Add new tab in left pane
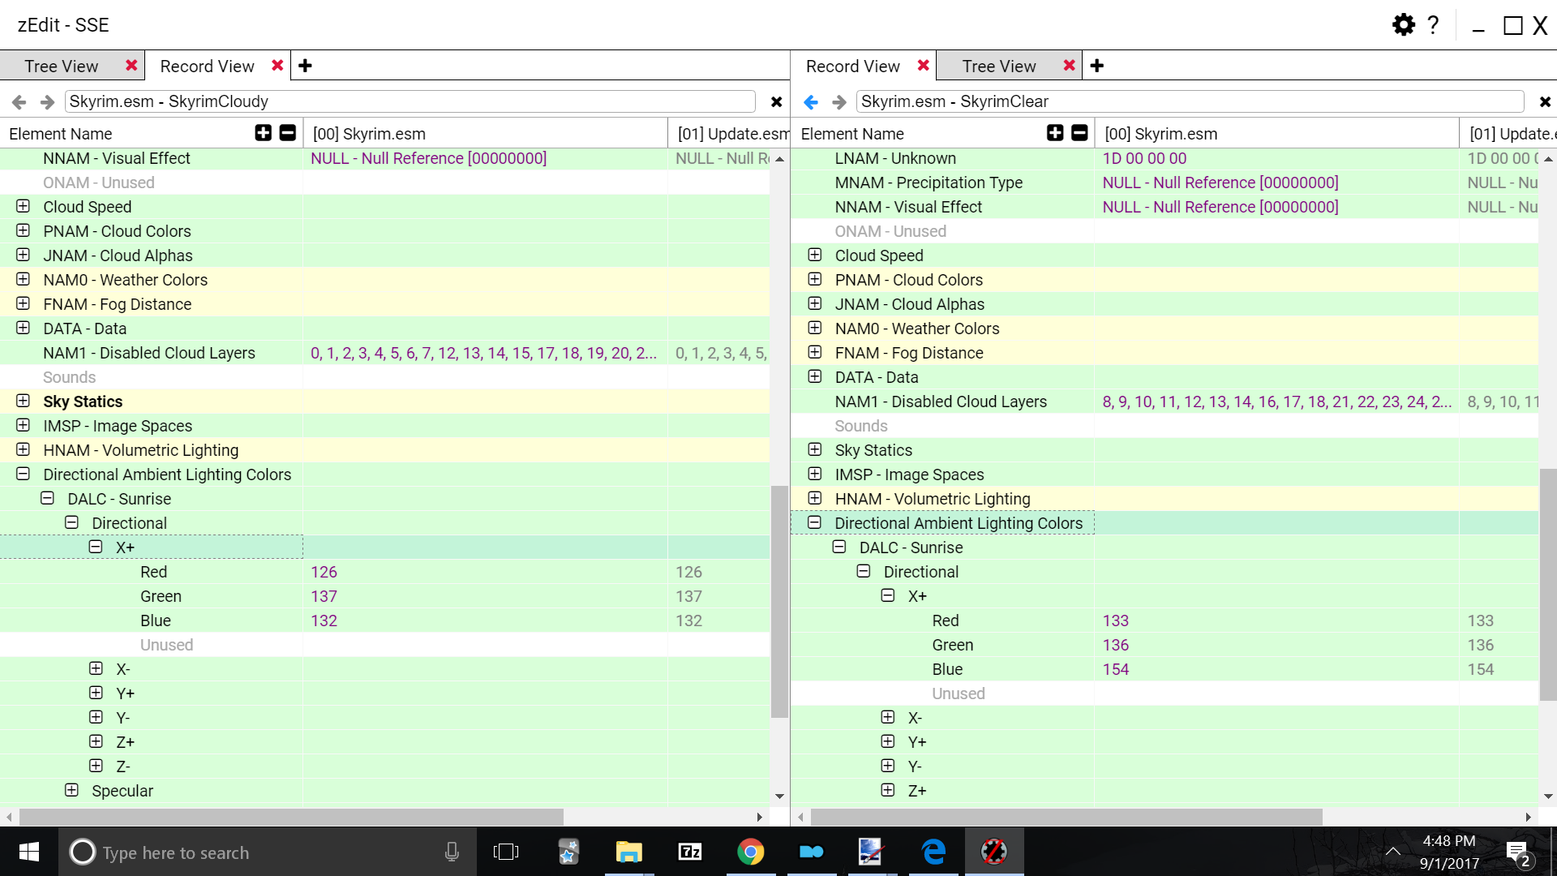 click(x=305, y=65)
